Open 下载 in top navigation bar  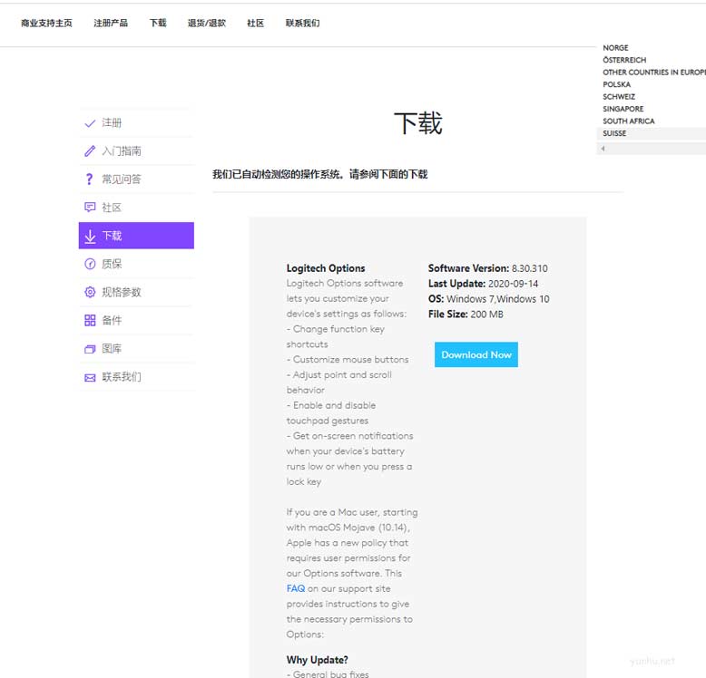tap(158, 23)
